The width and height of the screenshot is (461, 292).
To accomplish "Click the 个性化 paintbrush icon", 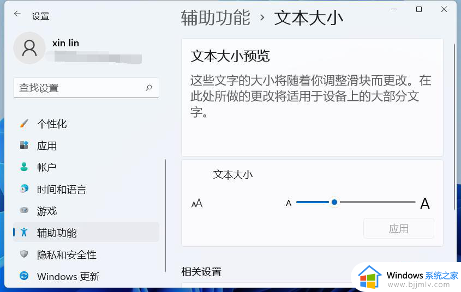I will click(24, 124).
